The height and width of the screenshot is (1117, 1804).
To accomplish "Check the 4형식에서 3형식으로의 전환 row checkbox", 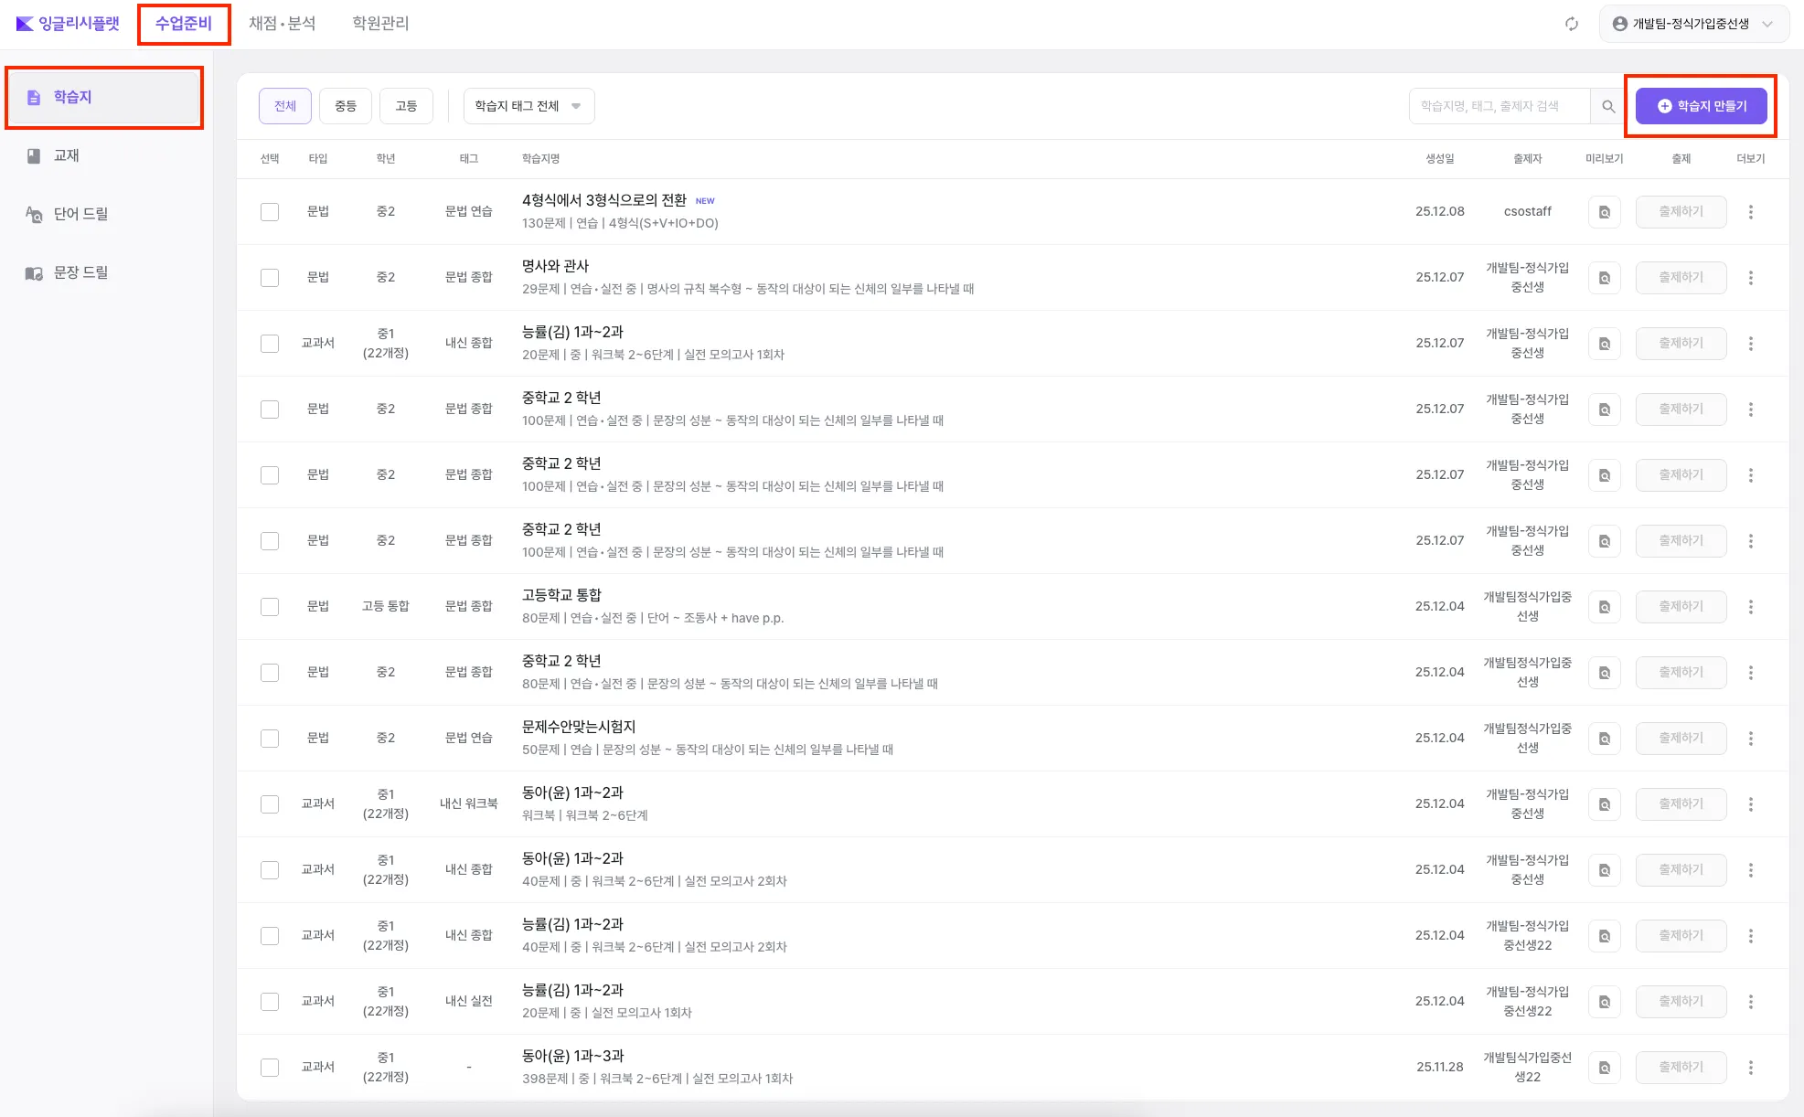I will coord(270,212).
